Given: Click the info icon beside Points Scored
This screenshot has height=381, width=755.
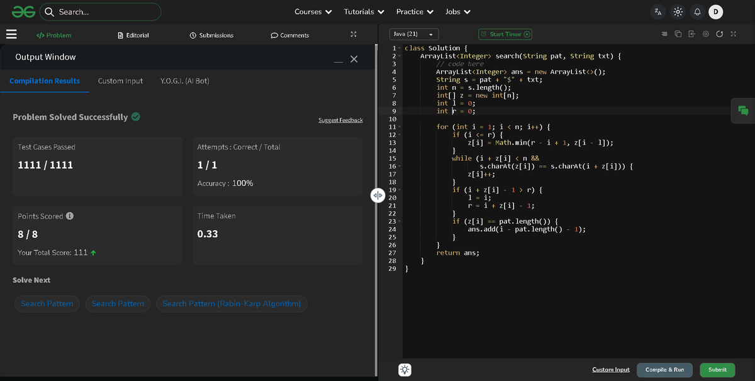Looking at the screenshot, I should click(70, 216).
